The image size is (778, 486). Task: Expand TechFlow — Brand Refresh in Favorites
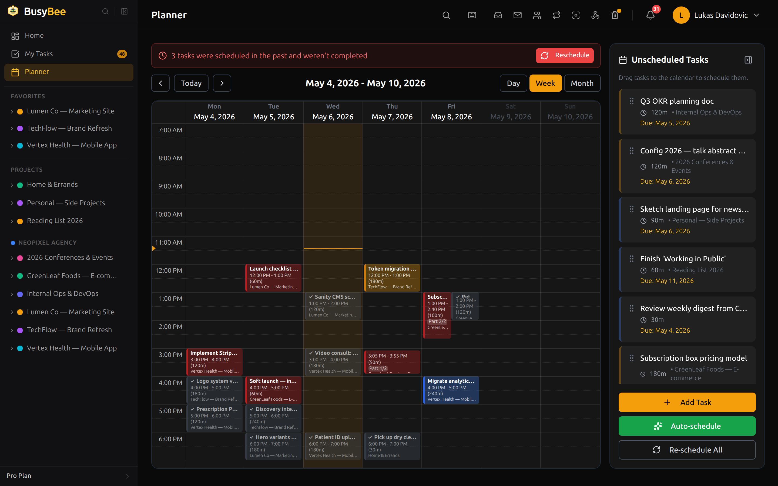point(12,129)
